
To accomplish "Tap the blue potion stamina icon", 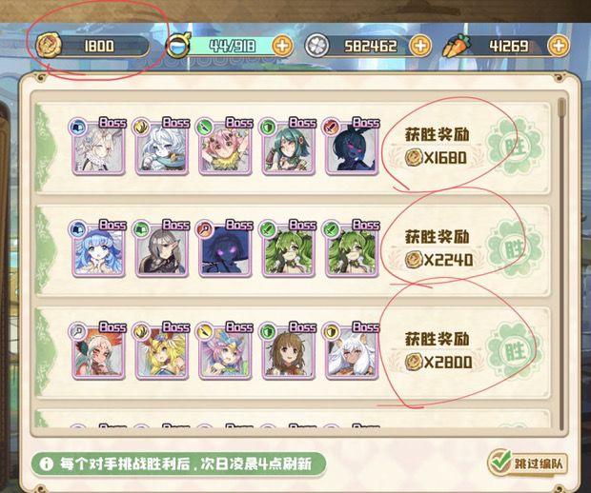I will (x=178, y=46).
